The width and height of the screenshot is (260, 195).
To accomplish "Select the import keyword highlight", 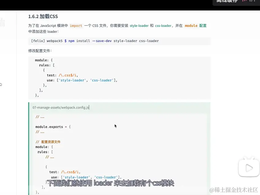I will click(x=76, y=25).
